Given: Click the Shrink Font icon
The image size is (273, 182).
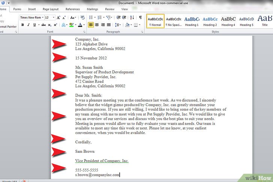Looking at the screenshot, I should [64, 17].
